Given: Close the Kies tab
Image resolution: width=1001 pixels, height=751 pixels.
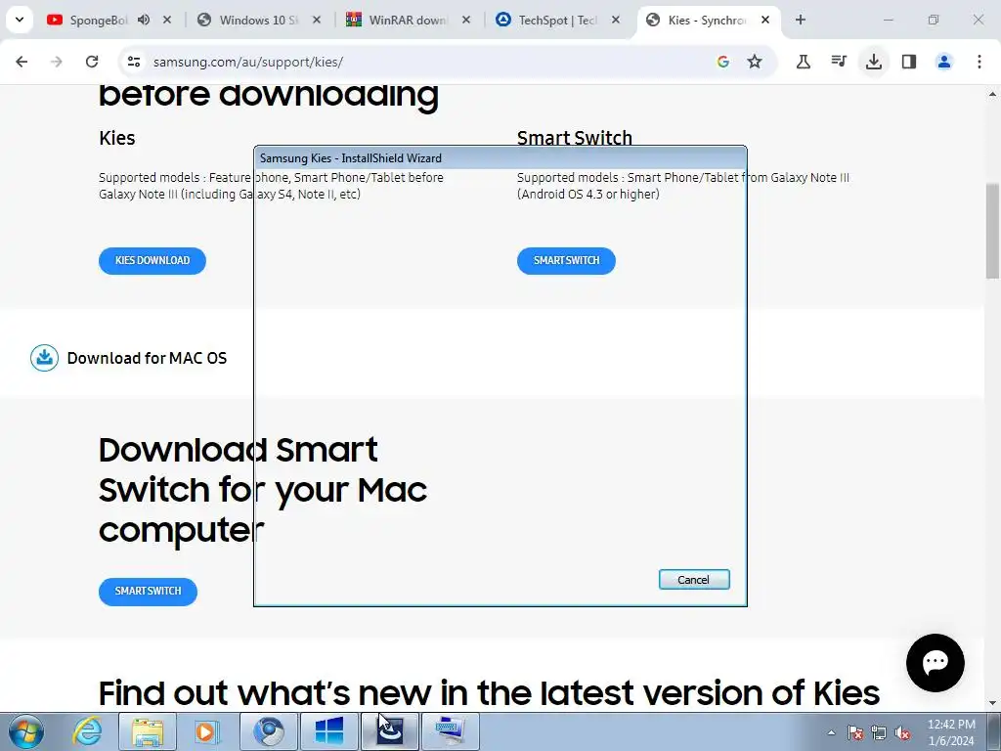Looking at the screenshot, I should [764, 20].
